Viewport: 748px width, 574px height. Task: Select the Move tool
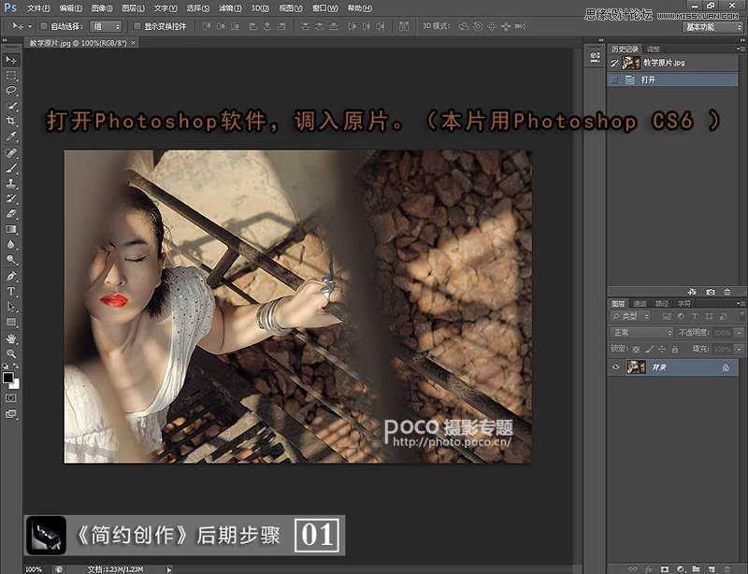pyautogui.click(x=11, y=62)
